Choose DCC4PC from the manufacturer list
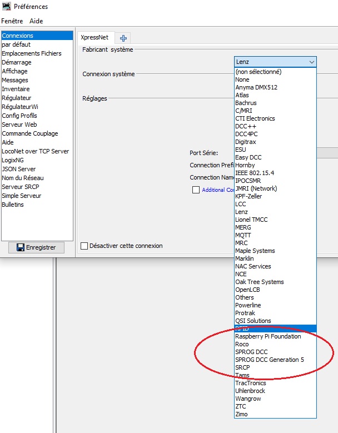The height and width of the screenshot is (433, 338). tap(275, 134)
